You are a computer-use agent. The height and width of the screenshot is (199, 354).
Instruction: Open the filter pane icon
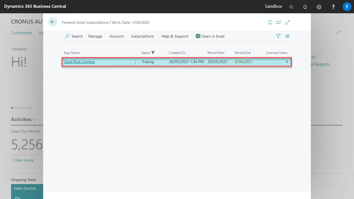click(278, 36)
